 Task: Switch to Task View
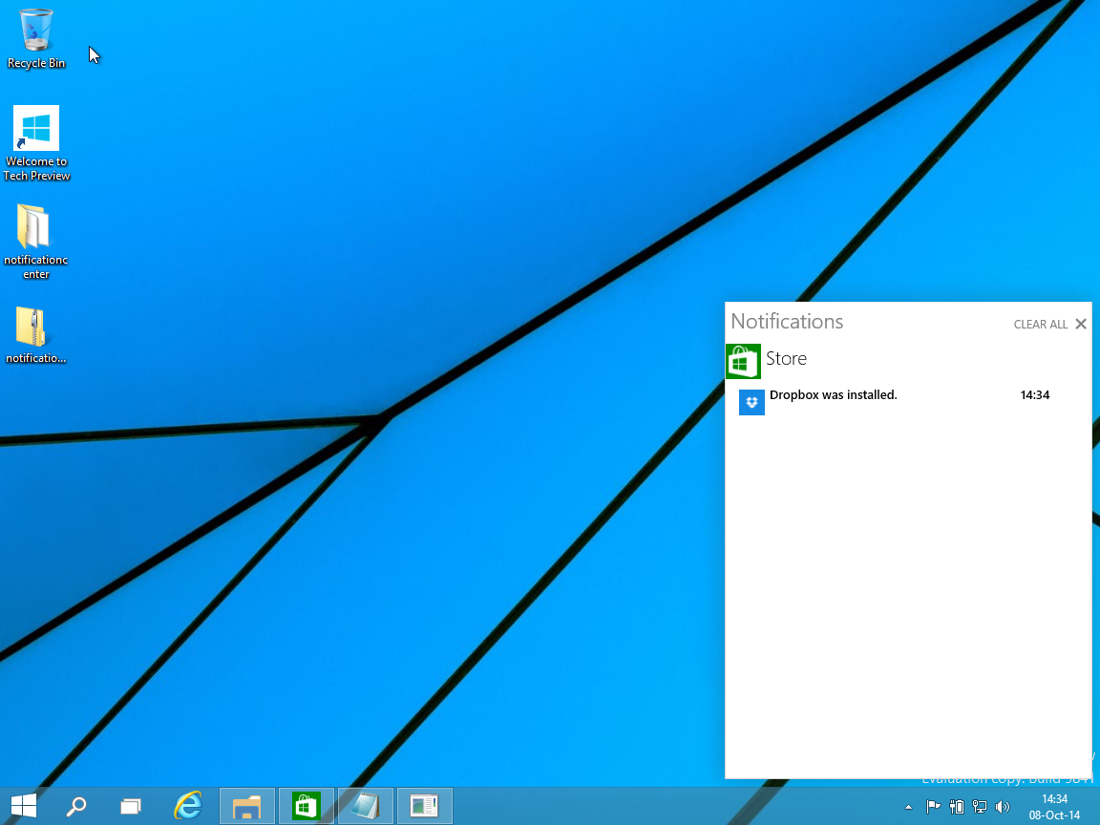(x=130, y=806)
